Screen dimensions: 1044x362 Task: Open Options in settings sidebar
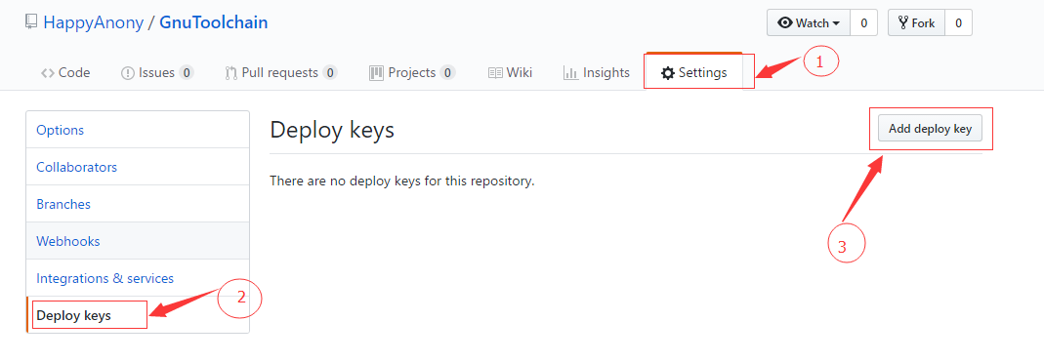click(x=138, y=130)
